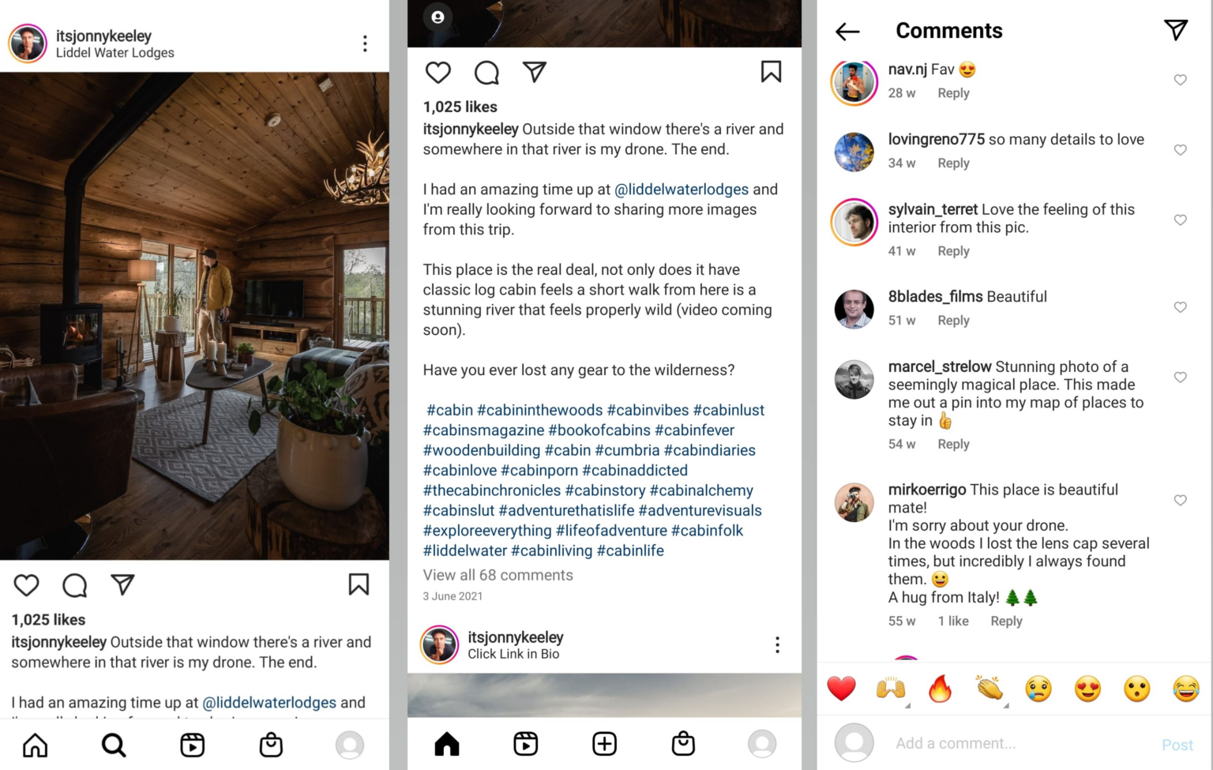This screenshot has height=770, width=1213.
Task: Share the post using the paper plane icon
Action: point(122,585)
